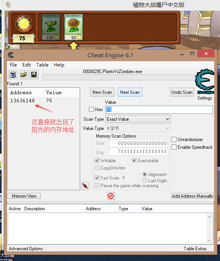This screenshot has width=220, height=261.
Task: Select the Last Digits radio button
Action: 144,181
